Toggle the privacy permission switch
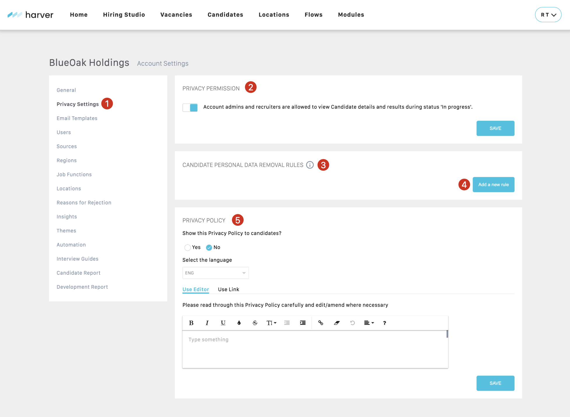Image resolution: width=570 pixels, height=417 pixels. (190, 108)
